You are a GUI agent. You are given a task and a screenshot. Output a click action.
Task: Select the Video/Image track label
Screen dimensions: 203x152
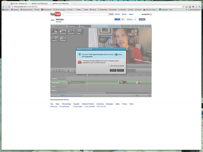(55, 83)
